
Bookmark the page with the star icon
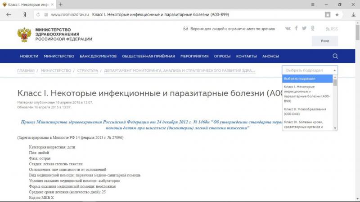[337, 14]
